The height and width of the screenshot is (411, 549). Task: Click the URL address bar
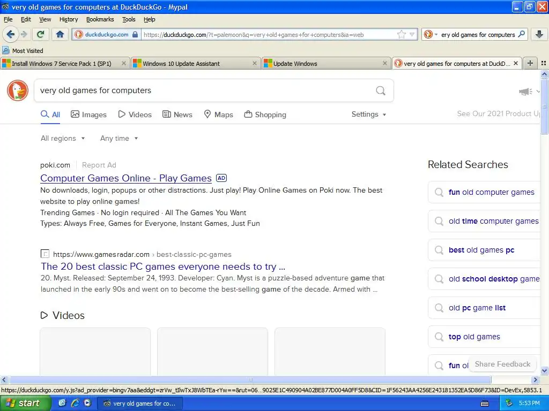tap(269, 35)
